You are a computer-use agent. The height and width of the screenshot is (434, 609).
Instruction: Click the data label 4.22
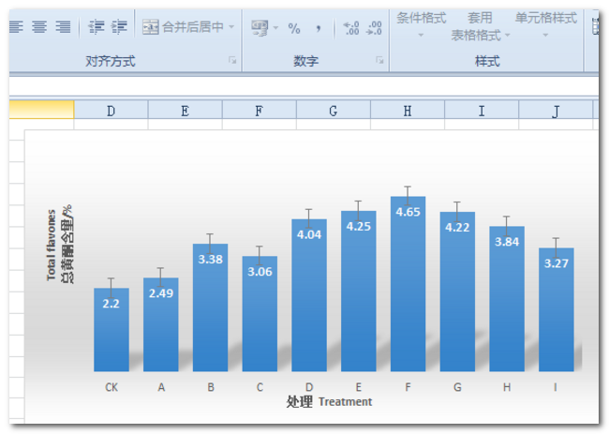[457, 227]
